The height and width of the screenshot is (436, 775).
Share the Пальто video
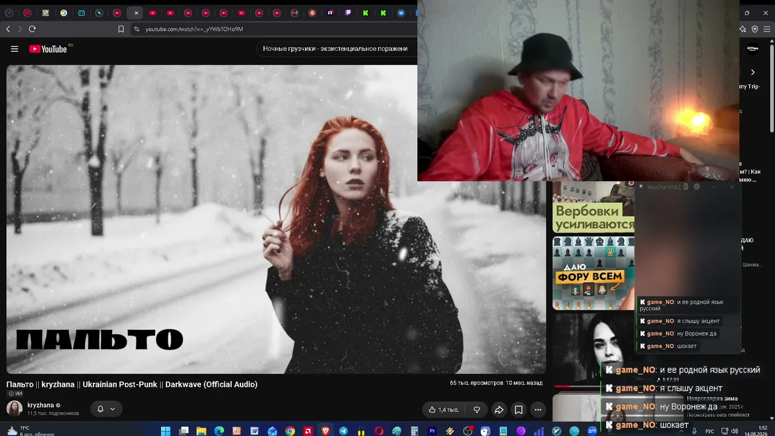click(x=499, y=410)
